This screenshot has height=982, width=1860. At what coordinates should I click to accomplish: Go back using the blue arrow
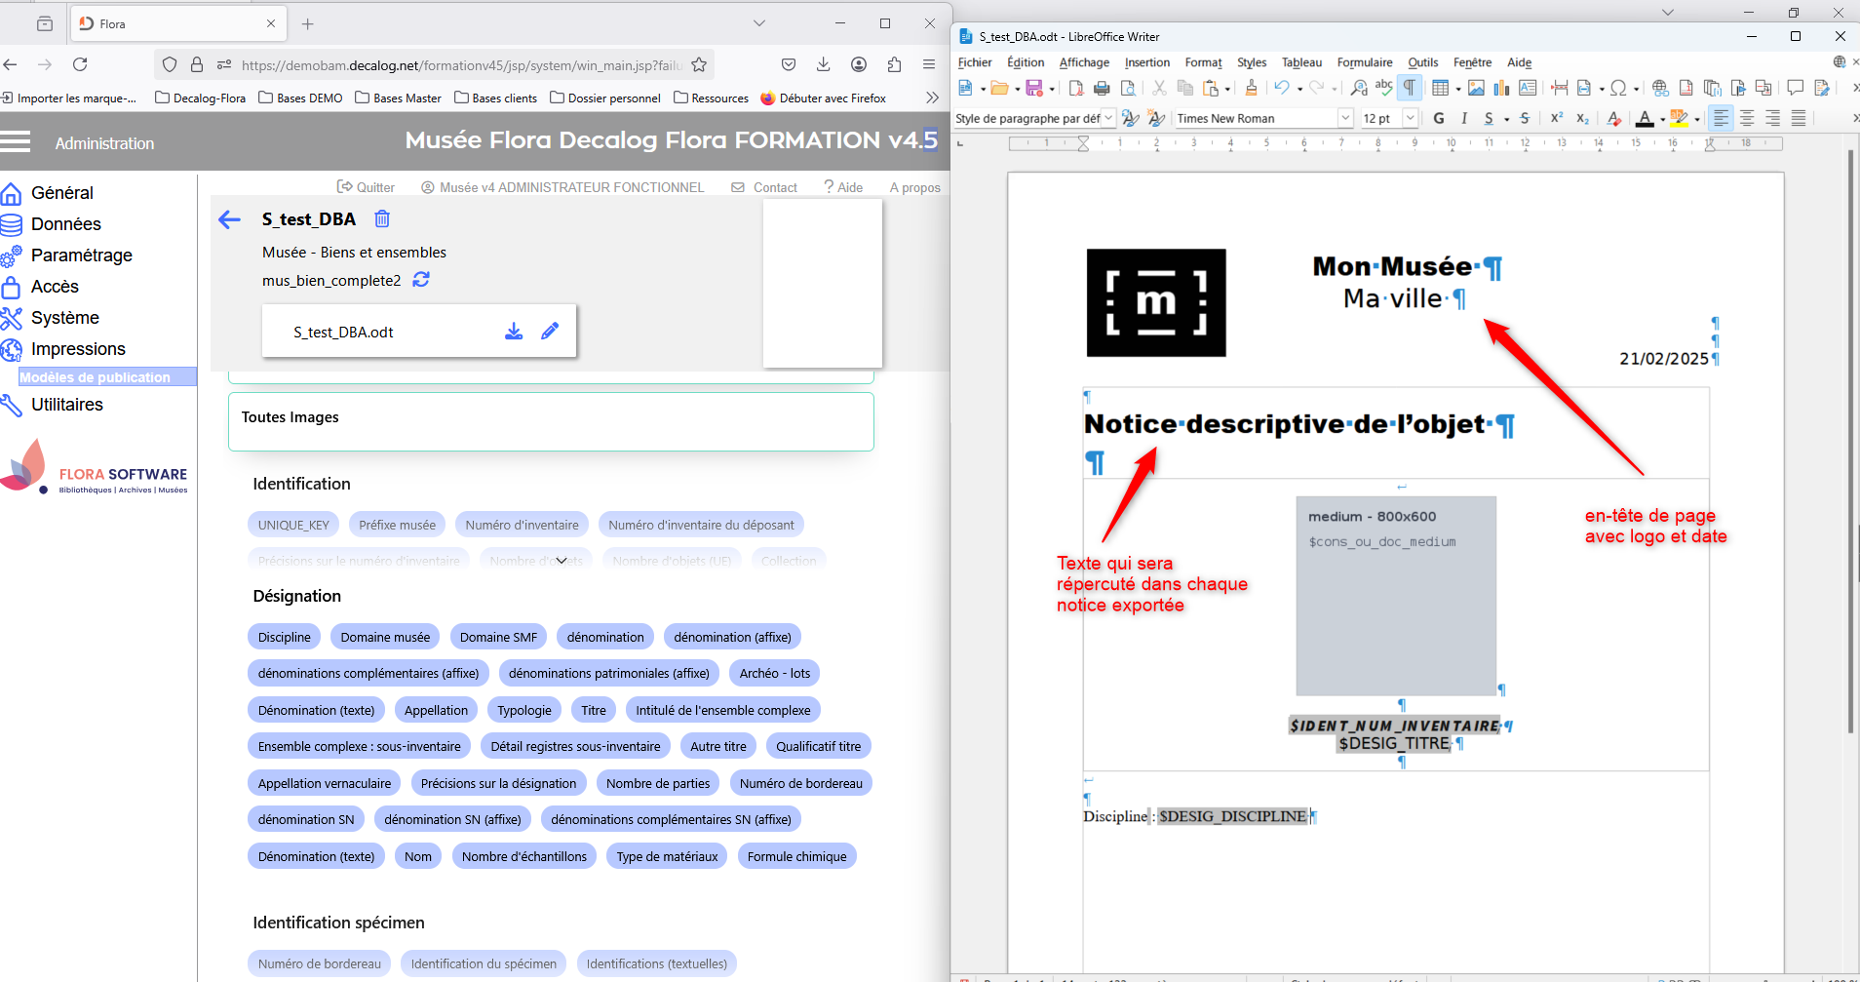point(230,220)
